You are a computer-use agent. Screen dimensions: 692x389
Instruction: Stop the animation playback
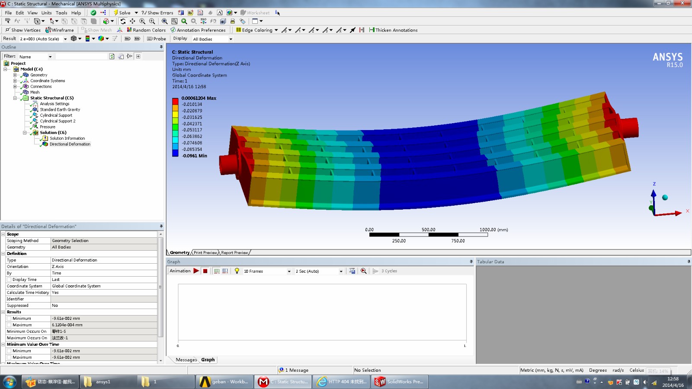tap(205, 271)
